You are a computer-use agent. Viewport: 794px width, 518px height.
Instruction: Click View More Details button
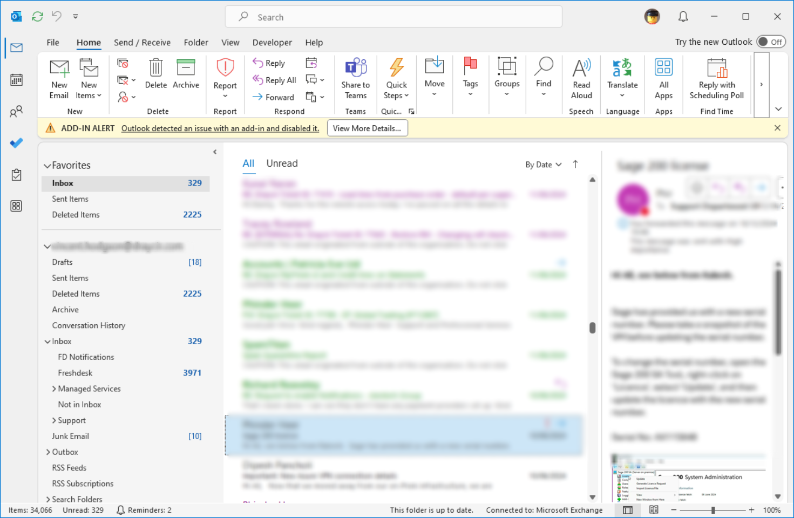coord(367,128)
